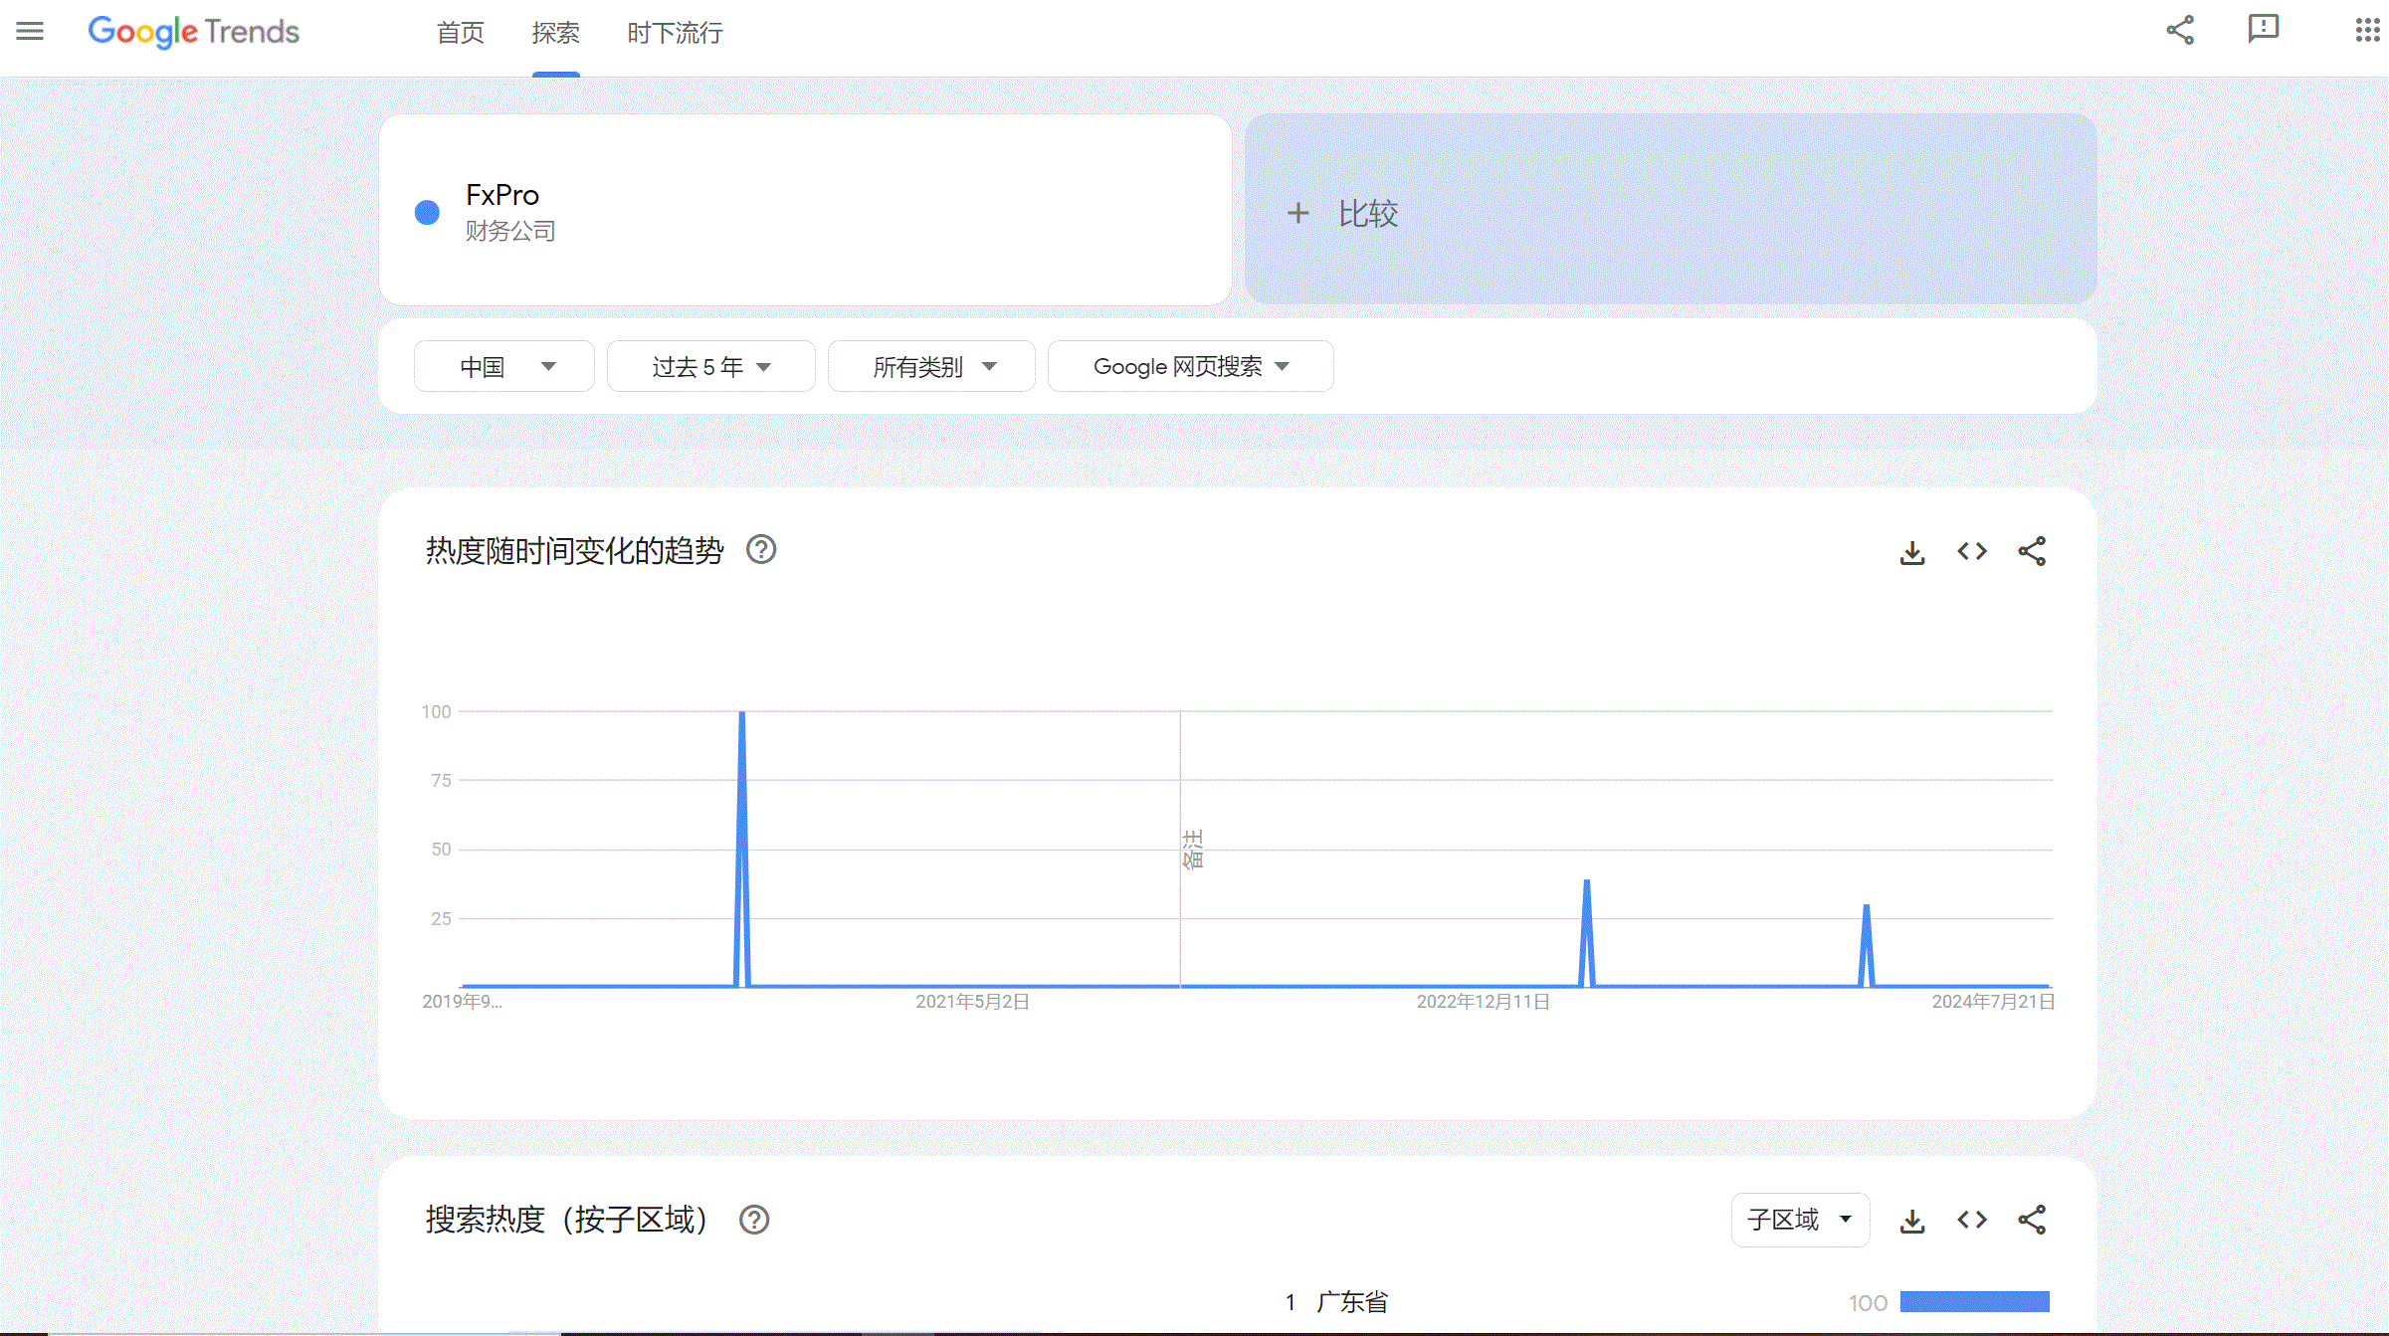The image size is (2389, 1336).
Task: Click the 搜索热度（按子区域） heading
Action: point(567,1220)
